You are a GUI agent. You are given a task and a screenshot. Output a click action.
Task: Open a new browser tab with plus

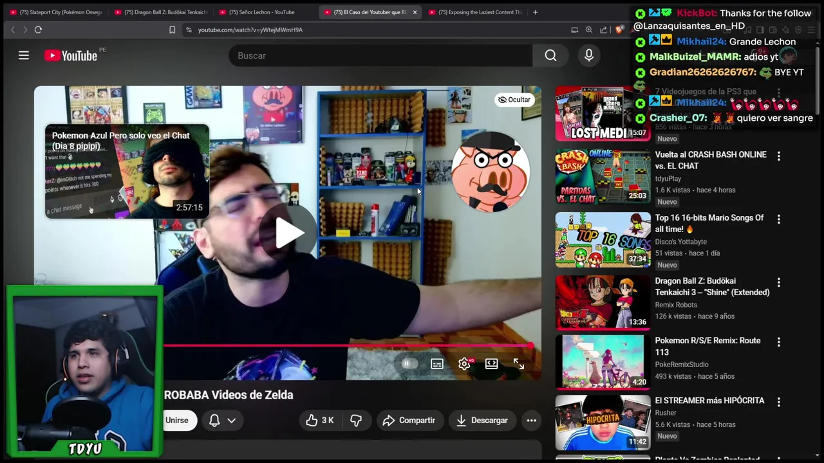click(x=535, y=12)
